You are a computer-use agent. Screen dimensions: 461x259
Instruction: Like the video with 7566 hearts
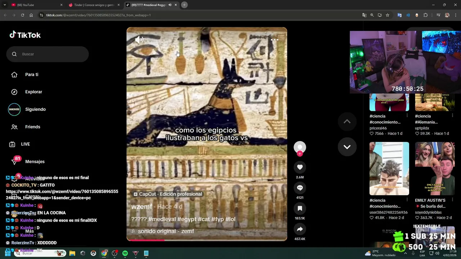372,133
